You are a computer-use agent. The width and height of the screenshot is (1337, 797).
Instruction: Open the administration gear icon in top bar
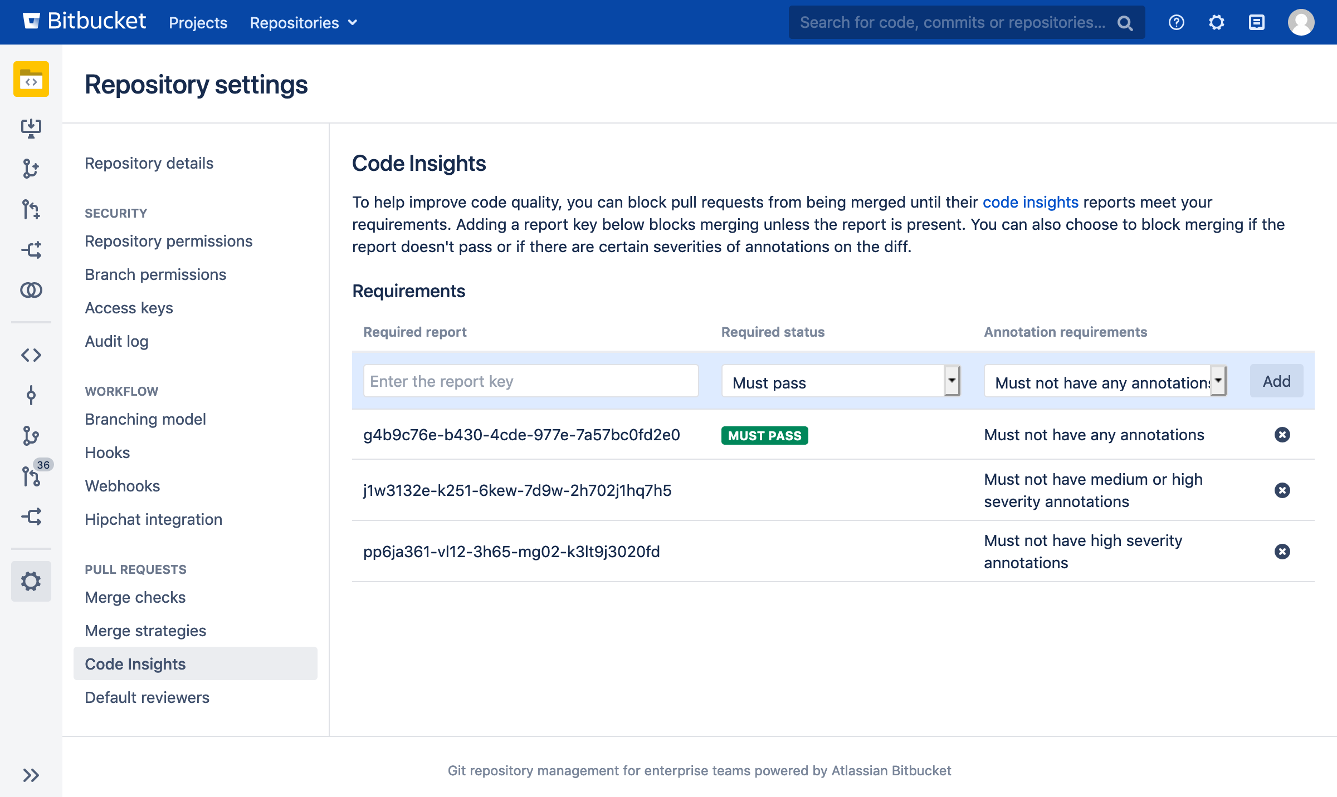(x=1216, y=22)
